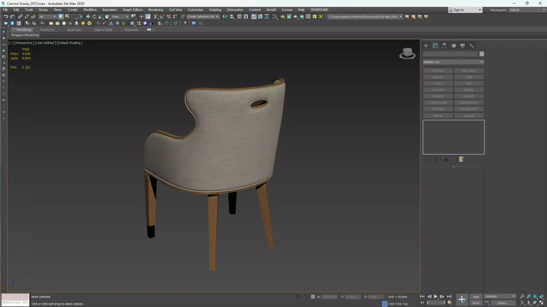Toggle the Selection Lock icon
Image resolution: width=547 pixels, height=307 pixels.
coord(305,297)
